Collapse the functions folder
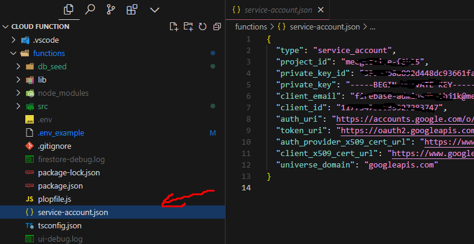Viewport: 474px width, 244px height. 14,53
